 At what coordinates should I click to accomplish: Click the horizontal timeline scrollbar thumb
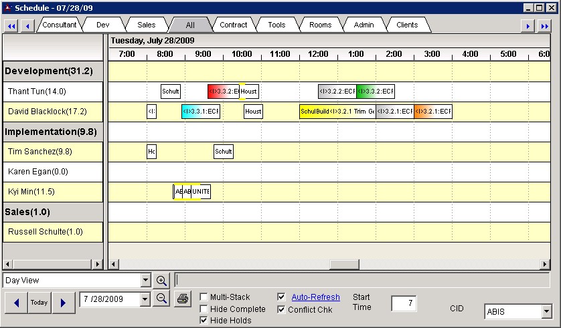[x=345, y=264]
